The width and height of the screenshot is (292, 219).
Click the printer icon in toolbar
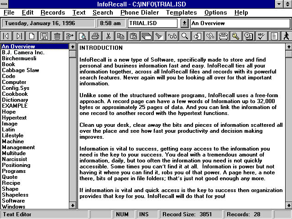click(x=95, y=36)
